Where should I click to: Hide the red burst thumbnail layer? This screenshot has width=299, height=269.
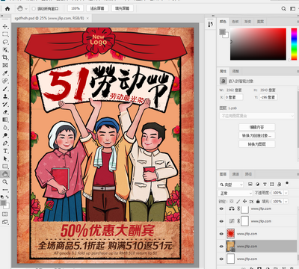click(221, 234)
